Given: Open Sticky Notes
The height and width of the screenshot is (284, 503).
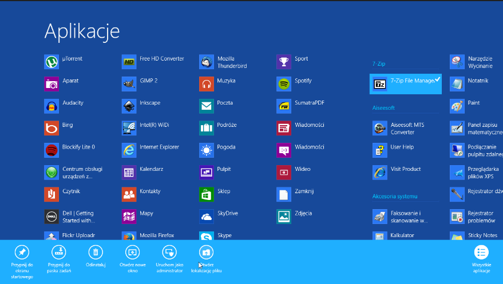Looking at the screenshot, I should pyautogui.click(x=457, y=235).
